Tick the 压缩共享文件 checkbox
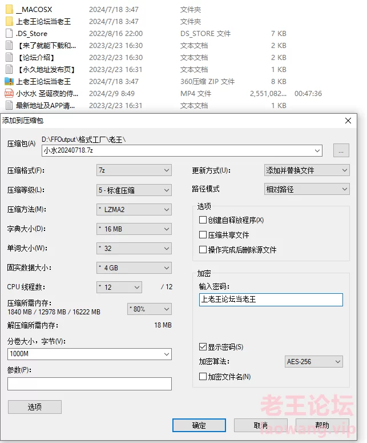 pyautogui.click(x=203, y=235)
